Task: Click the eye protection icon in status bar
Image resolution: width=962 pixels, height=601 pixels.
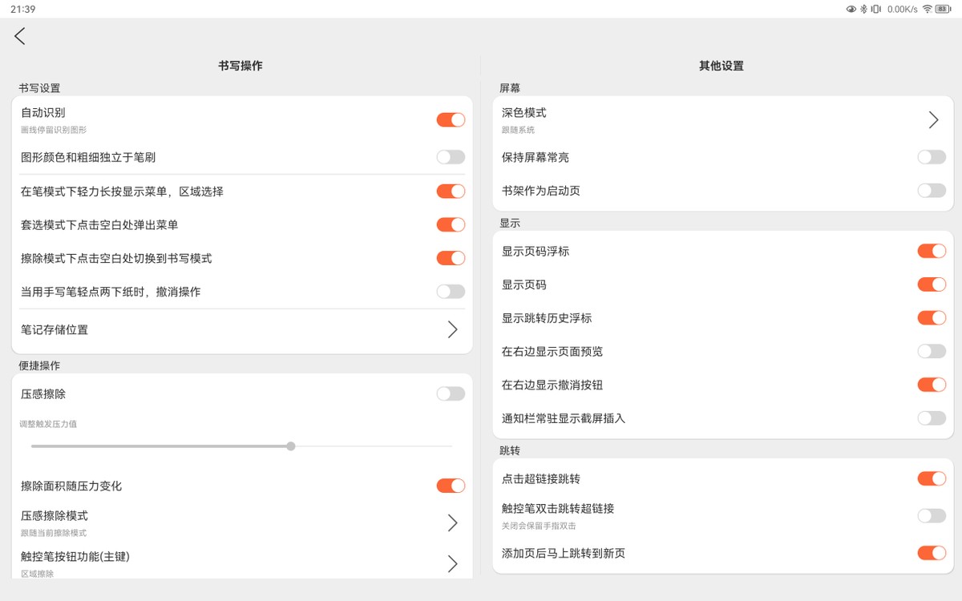Action: [851, 9]
